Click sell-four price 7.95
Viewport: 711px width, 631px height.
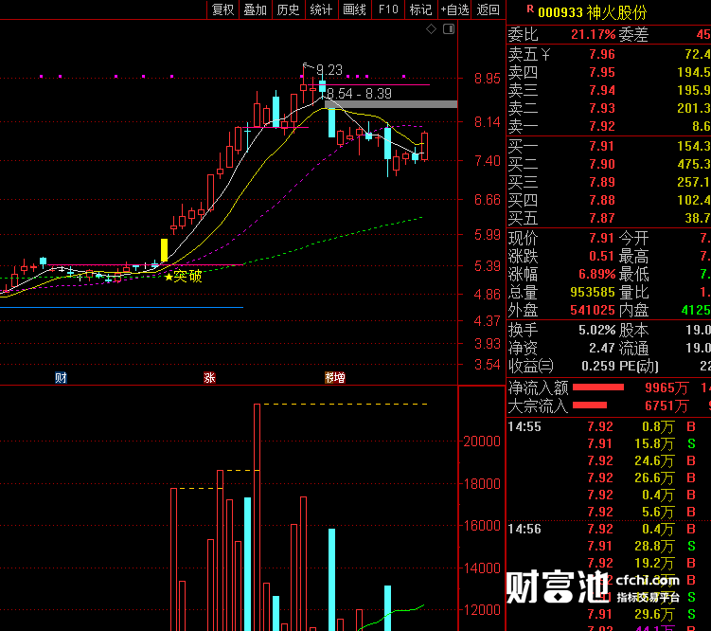click(x=602, y=72)
